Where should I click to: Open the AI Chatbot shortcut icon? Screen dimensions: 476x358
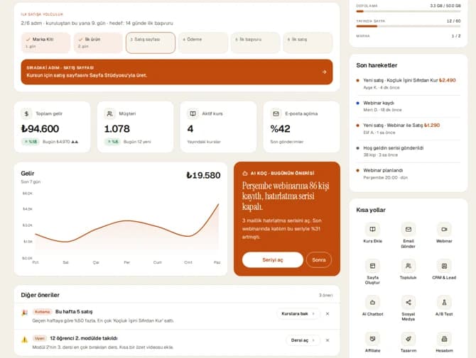372,302
